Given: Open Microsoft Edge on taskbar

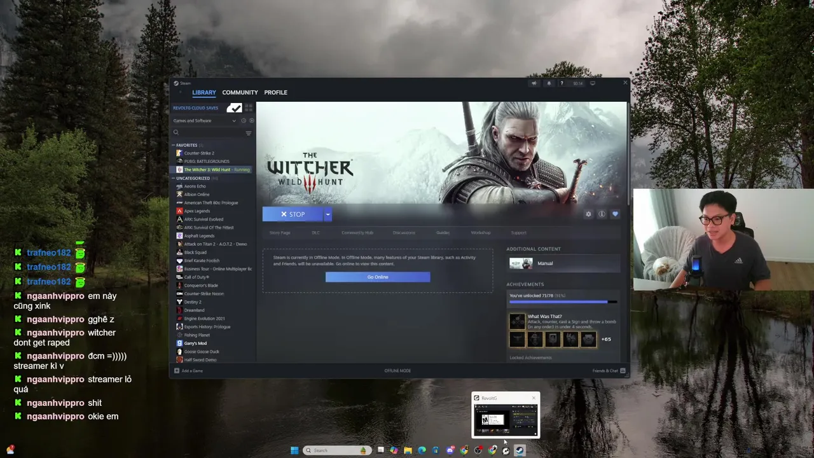Looking at the screenshot, I should 422,450.
